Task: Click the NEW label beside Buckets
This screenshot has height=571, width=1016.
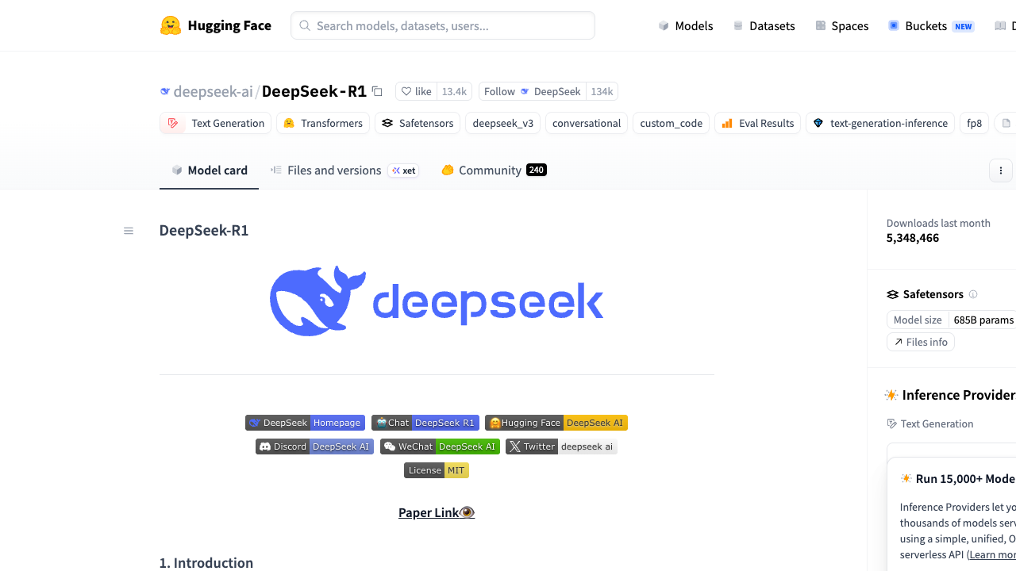Action: [x=964, y=26]
